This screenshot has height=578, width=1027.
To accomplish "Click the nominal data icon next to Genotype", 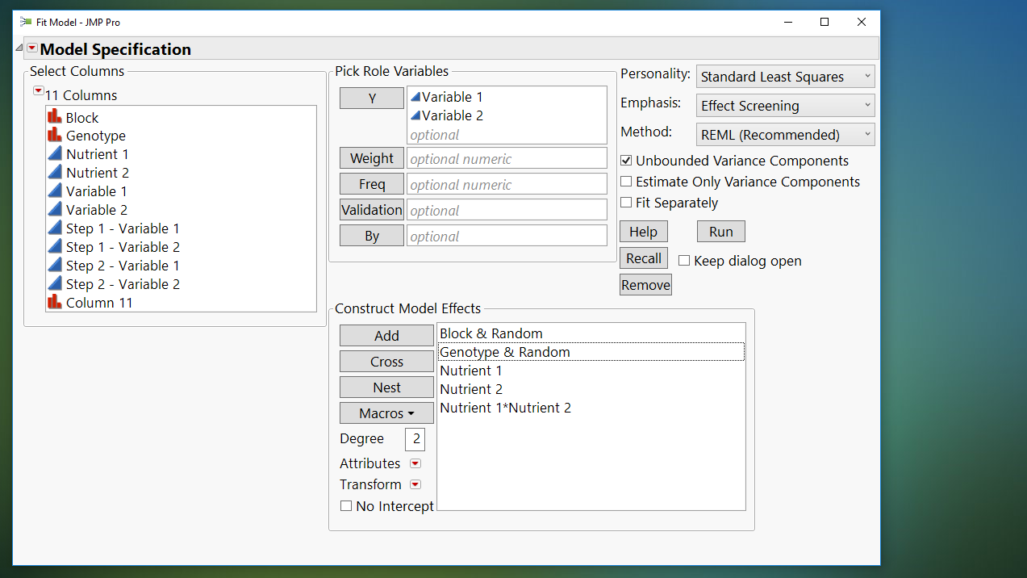I will pos(55,135).
